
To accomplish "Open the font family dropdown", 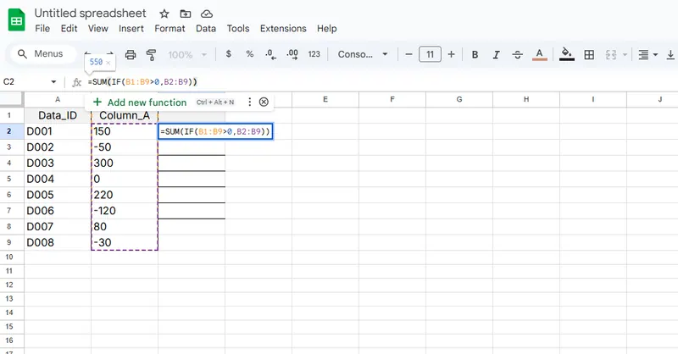I will pyautogui.click(x=362, y=54).
